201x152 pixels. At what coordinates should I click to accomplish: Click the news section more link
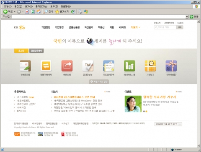tap(107, 92)
